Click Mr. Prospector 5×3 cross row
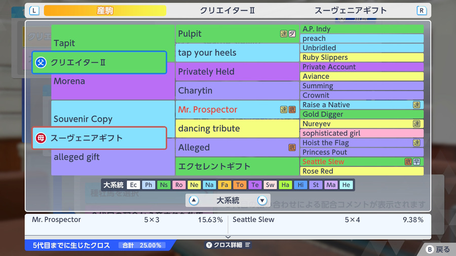 coord(127,220)
